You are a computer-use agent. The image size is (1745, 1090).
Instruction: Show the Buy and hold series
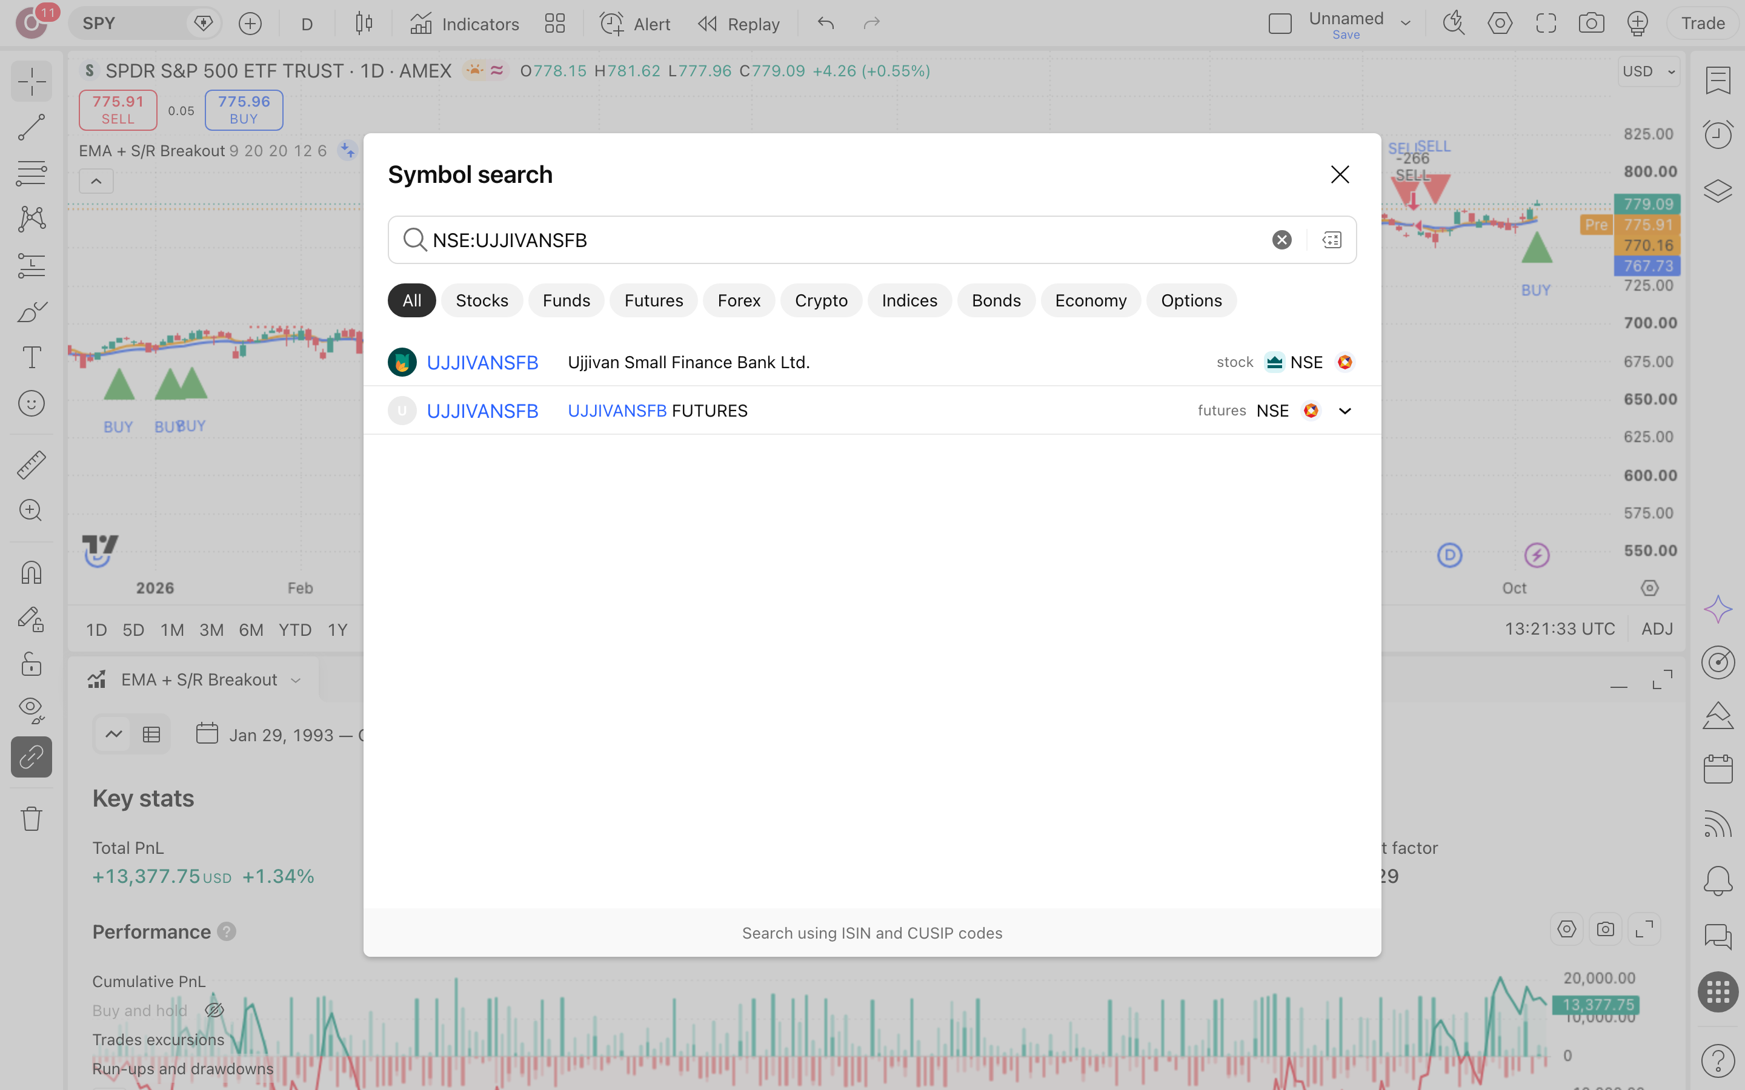click(x=214, y=1011)
